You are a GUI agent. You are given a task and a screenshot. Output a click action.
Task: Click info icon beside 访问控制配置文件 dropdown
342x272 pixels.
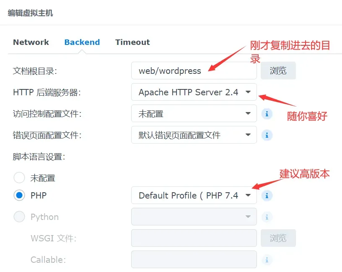click(267, 114)
